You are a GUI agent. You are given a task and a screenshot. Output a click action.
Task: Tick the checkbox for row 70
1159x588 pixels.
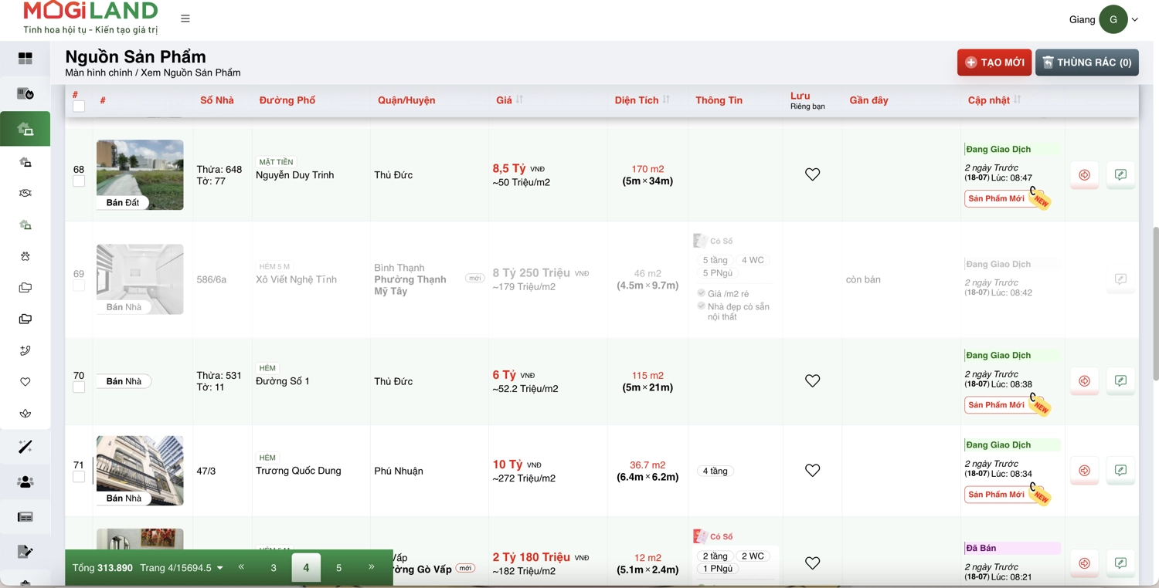(79, 387)
